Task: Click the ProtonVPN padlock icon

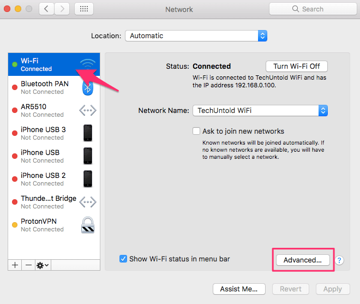Action: 88,225
